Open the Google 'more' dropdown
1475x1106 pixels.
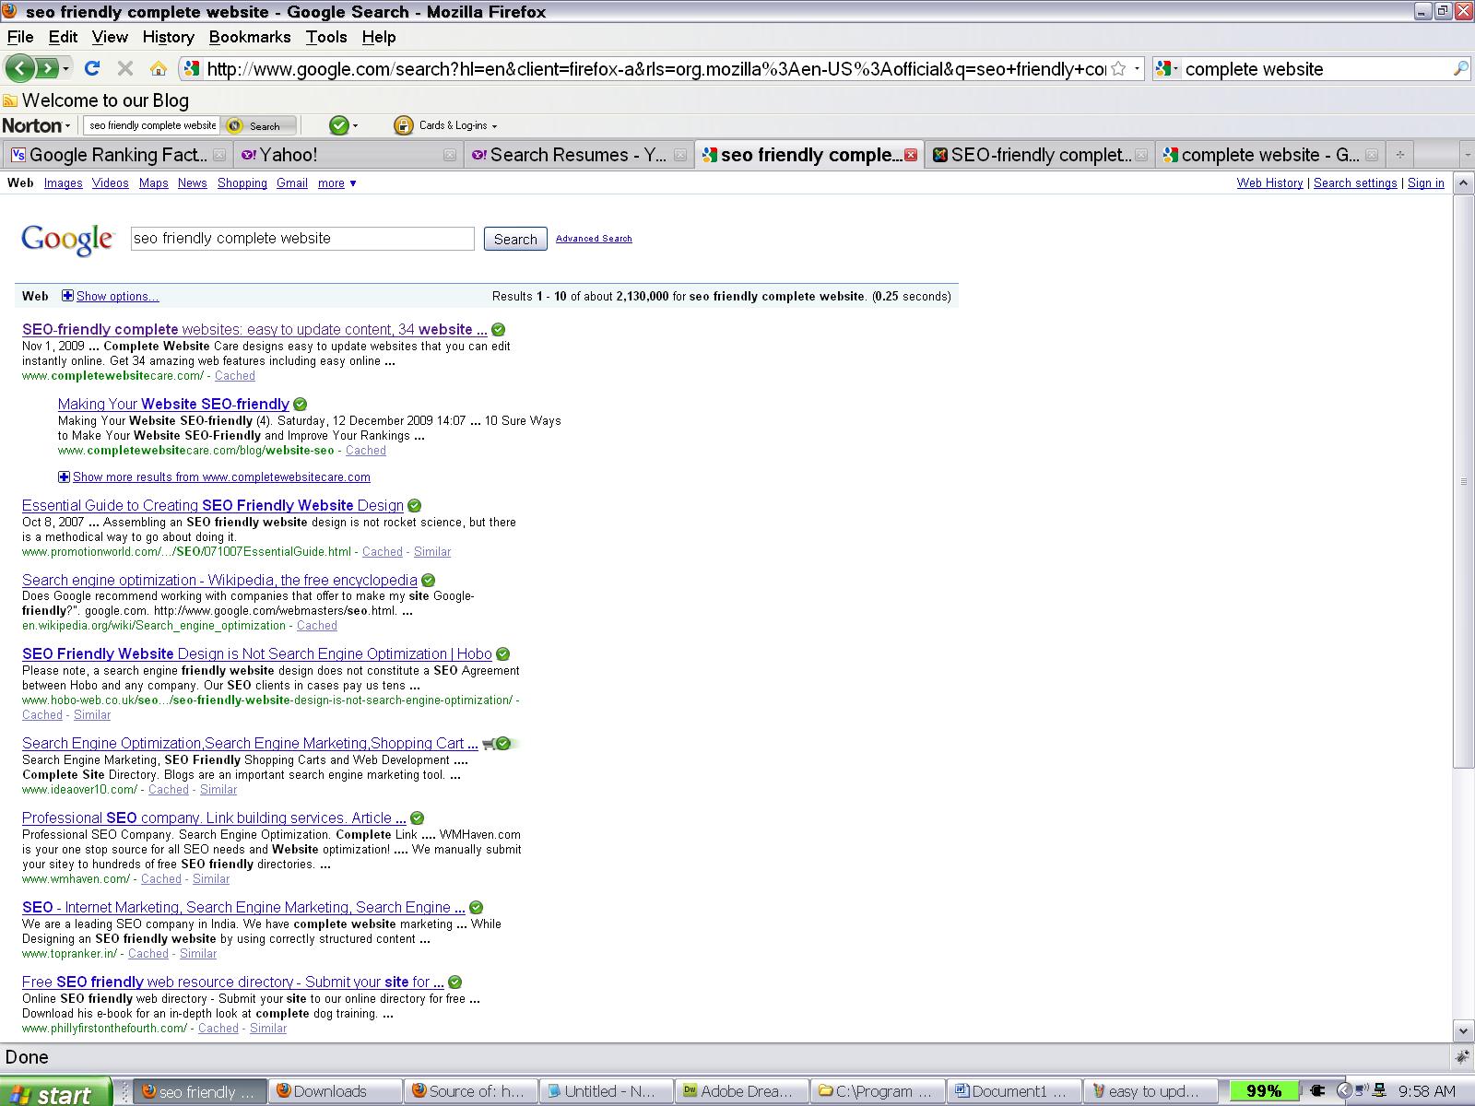click(337, 183)
